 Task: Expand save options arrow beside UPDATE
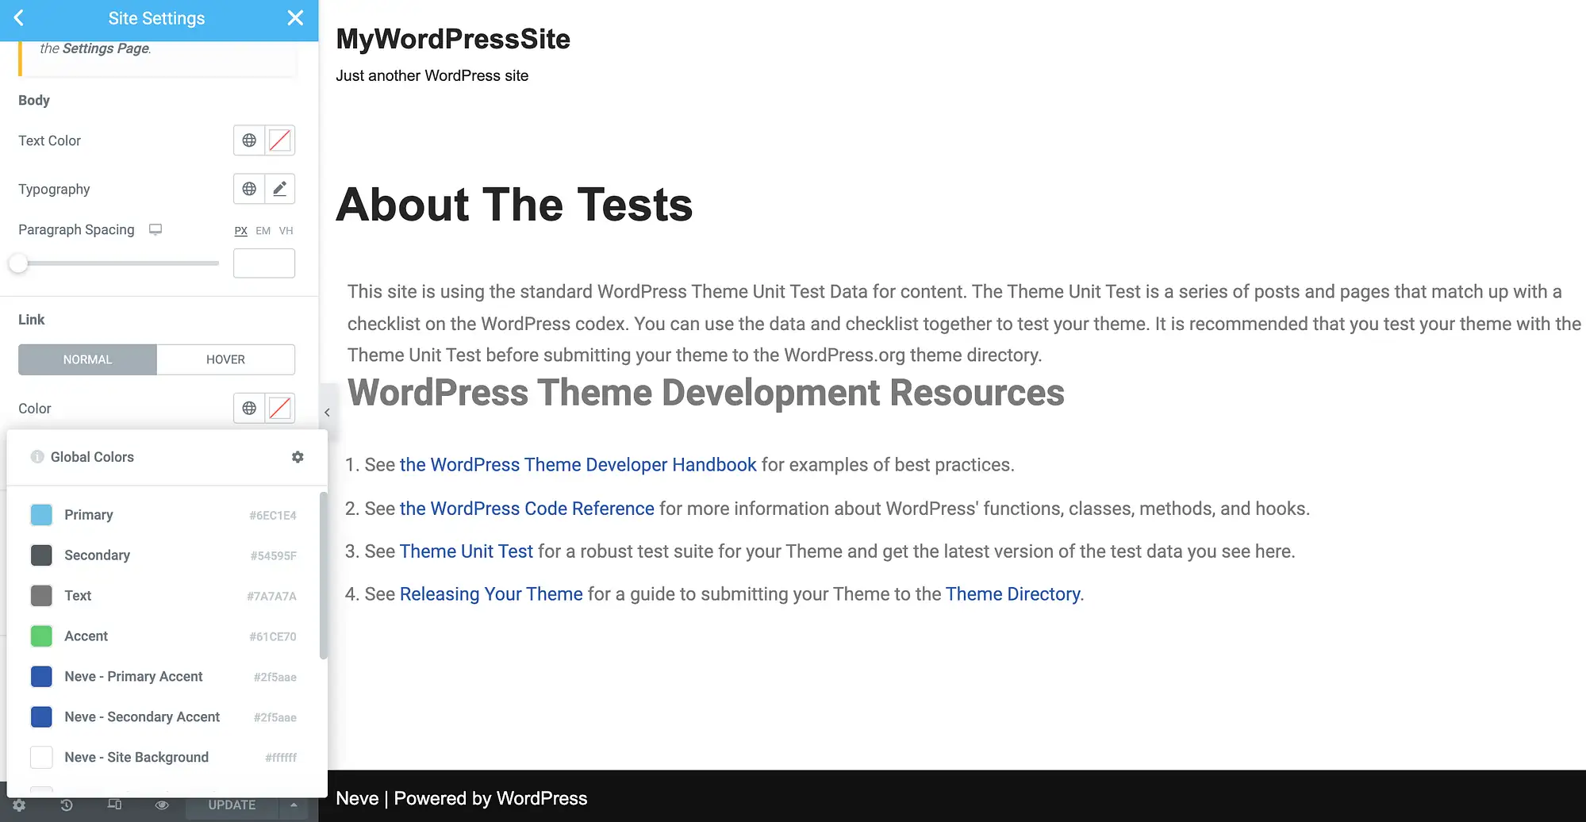[294, 805]
